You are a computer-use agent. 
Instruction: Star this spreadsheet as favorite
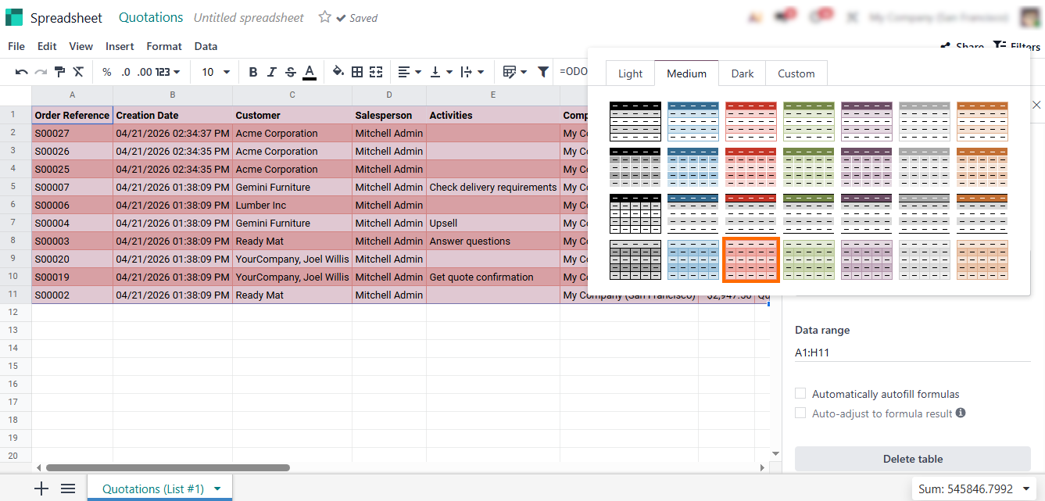coord(324,17)
